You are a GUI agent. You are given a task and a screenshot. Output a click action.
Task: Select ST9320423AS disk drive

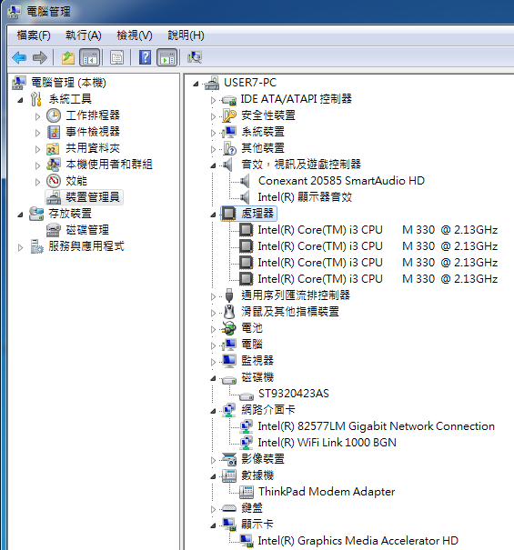pyautogui.click(x=294, y=394)
